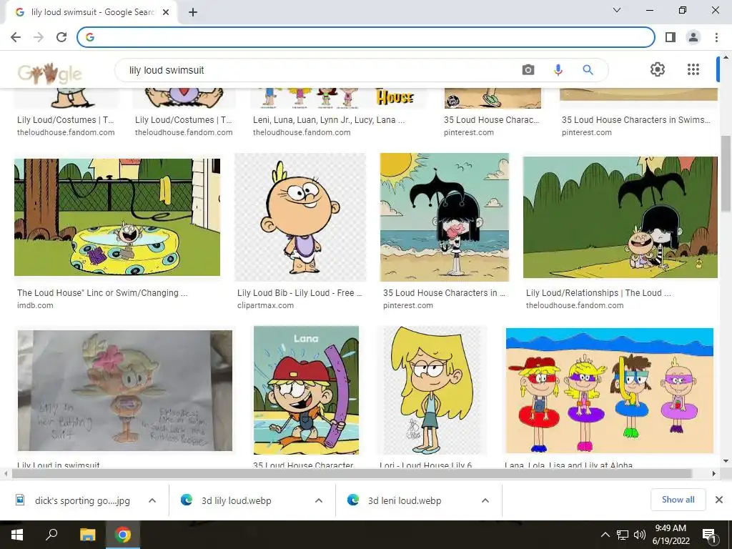This screenshot has width=732, height=549.
Task: Open the tab search chevron
Action: pos(617,10)
